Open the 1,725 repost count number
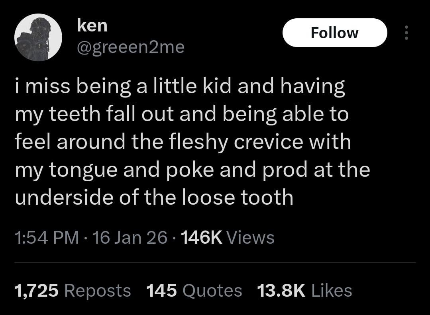Image resolution: width=430 pixels, height=315 pixels. (x=37, y=290)
